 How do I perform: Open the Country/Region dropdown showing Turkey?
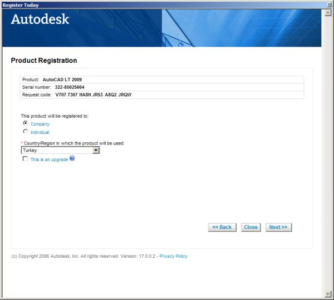click(60, 151)
